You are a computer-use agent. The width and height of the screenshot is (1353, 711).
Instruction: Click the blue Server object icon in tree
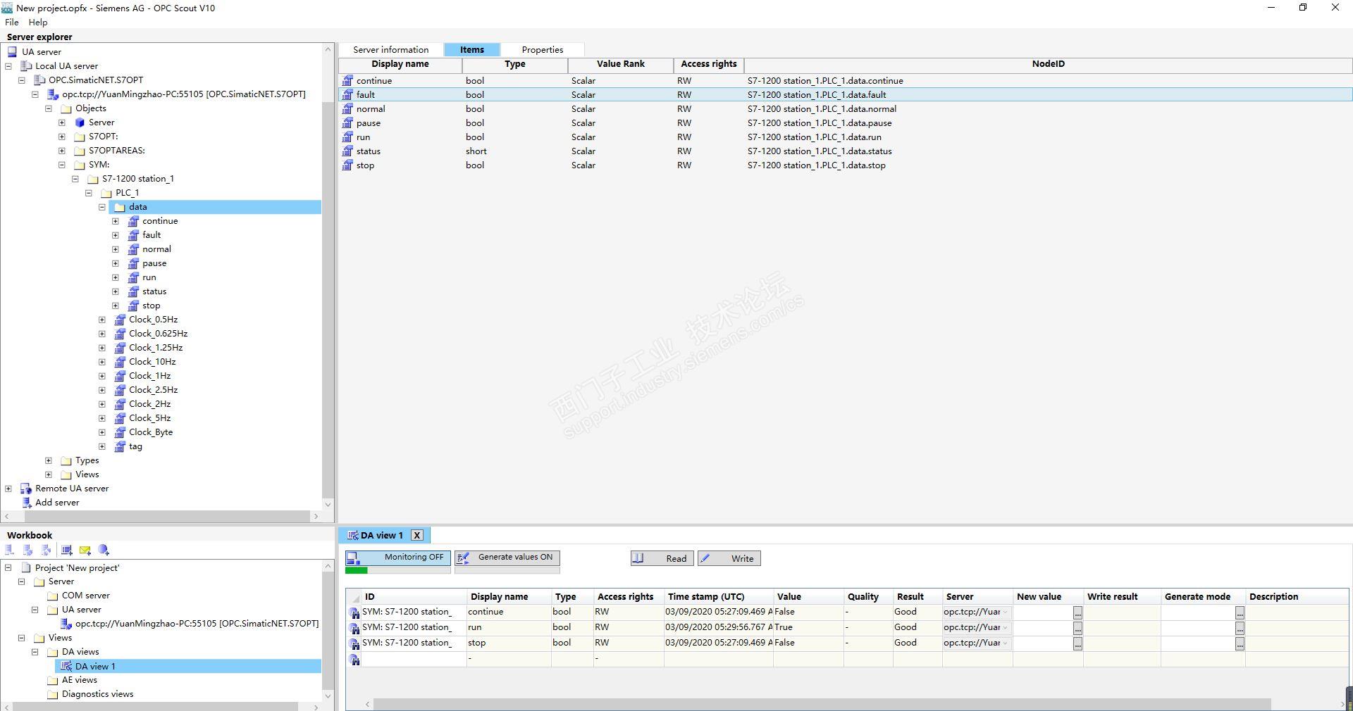[80, 122]
